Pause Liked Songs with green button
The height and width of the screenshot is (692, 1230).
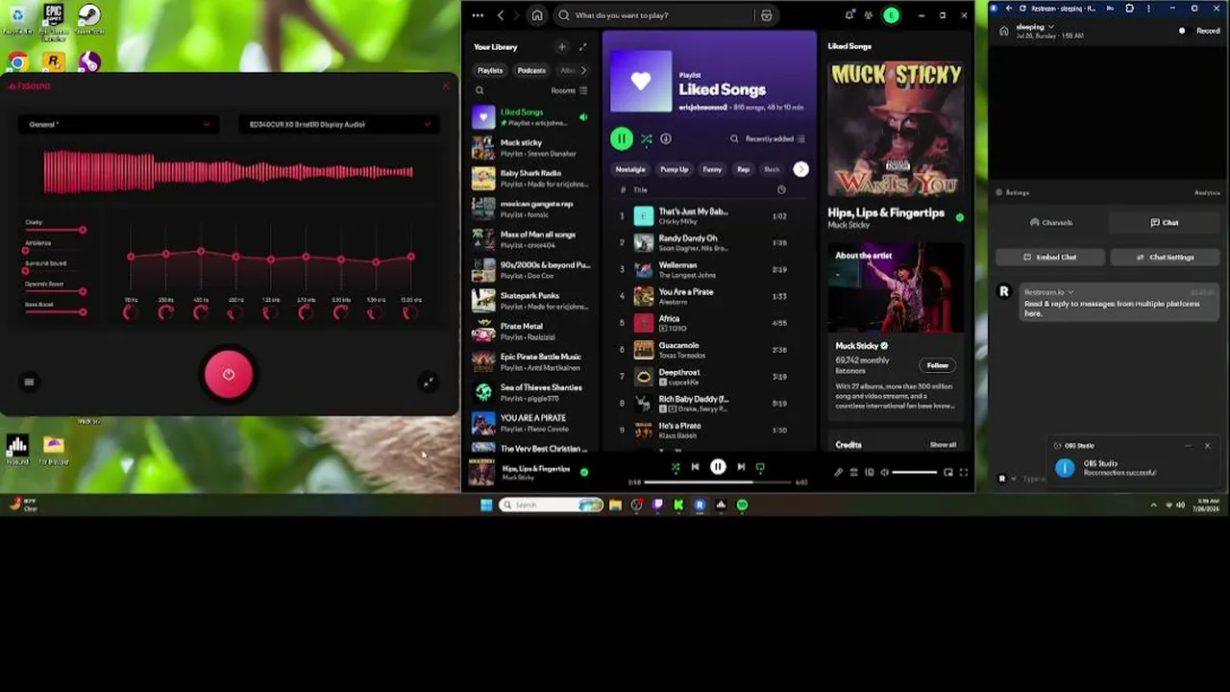[x=621, y=139]
